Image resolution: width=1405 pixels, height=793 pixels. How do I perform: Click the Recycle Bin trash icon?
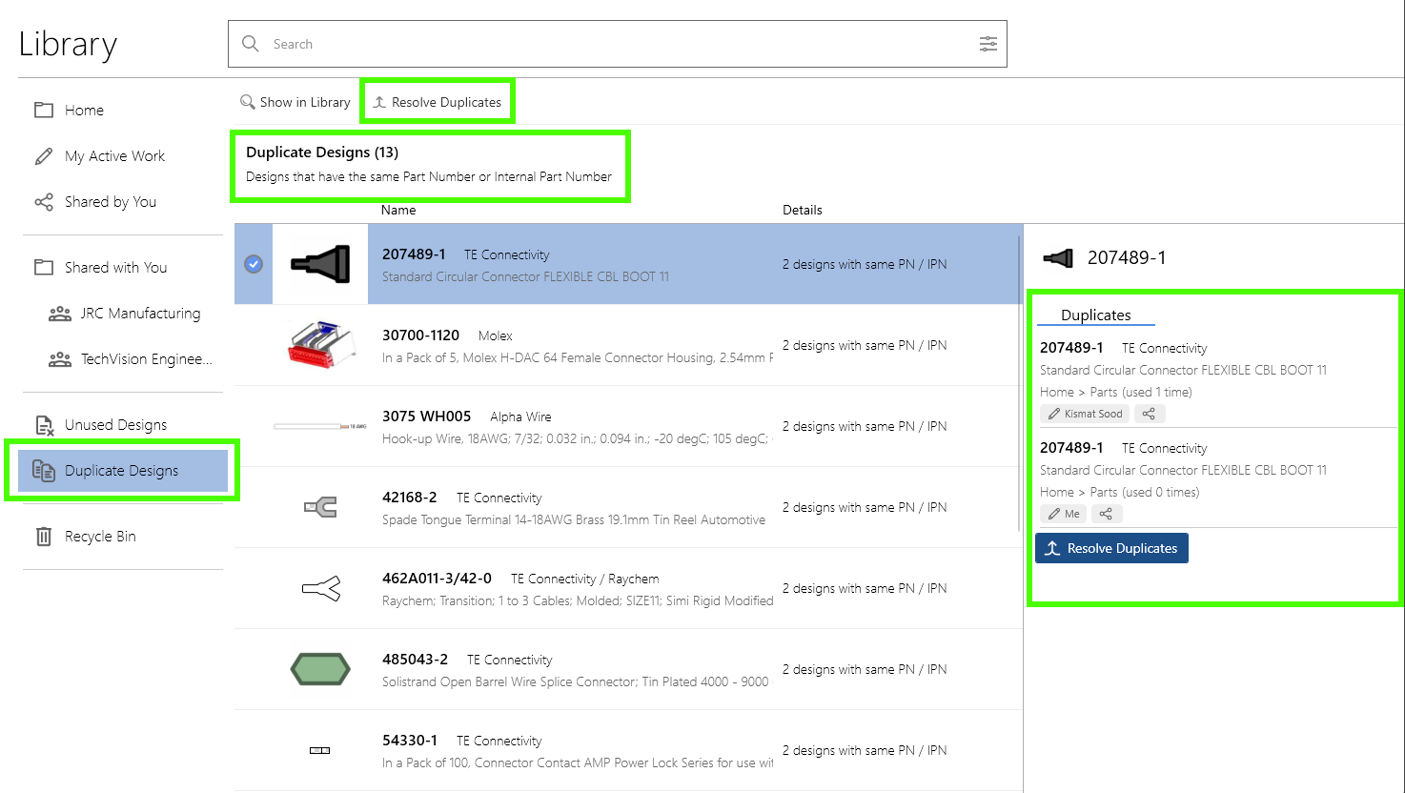coord(44,537)
